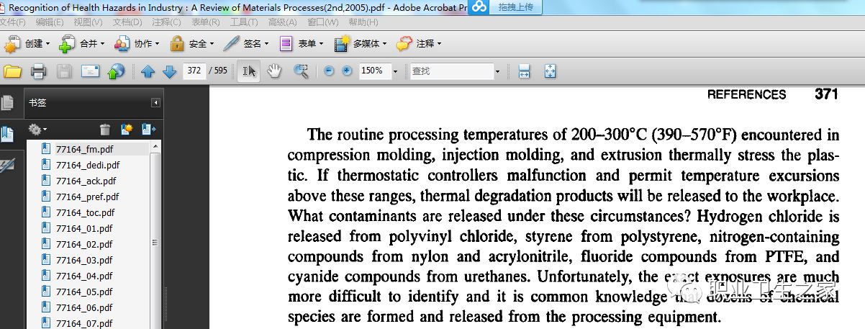Delete selected bookmark with trash icon
The height and width of the screenshot is (329, 865).
coord(105,130)
